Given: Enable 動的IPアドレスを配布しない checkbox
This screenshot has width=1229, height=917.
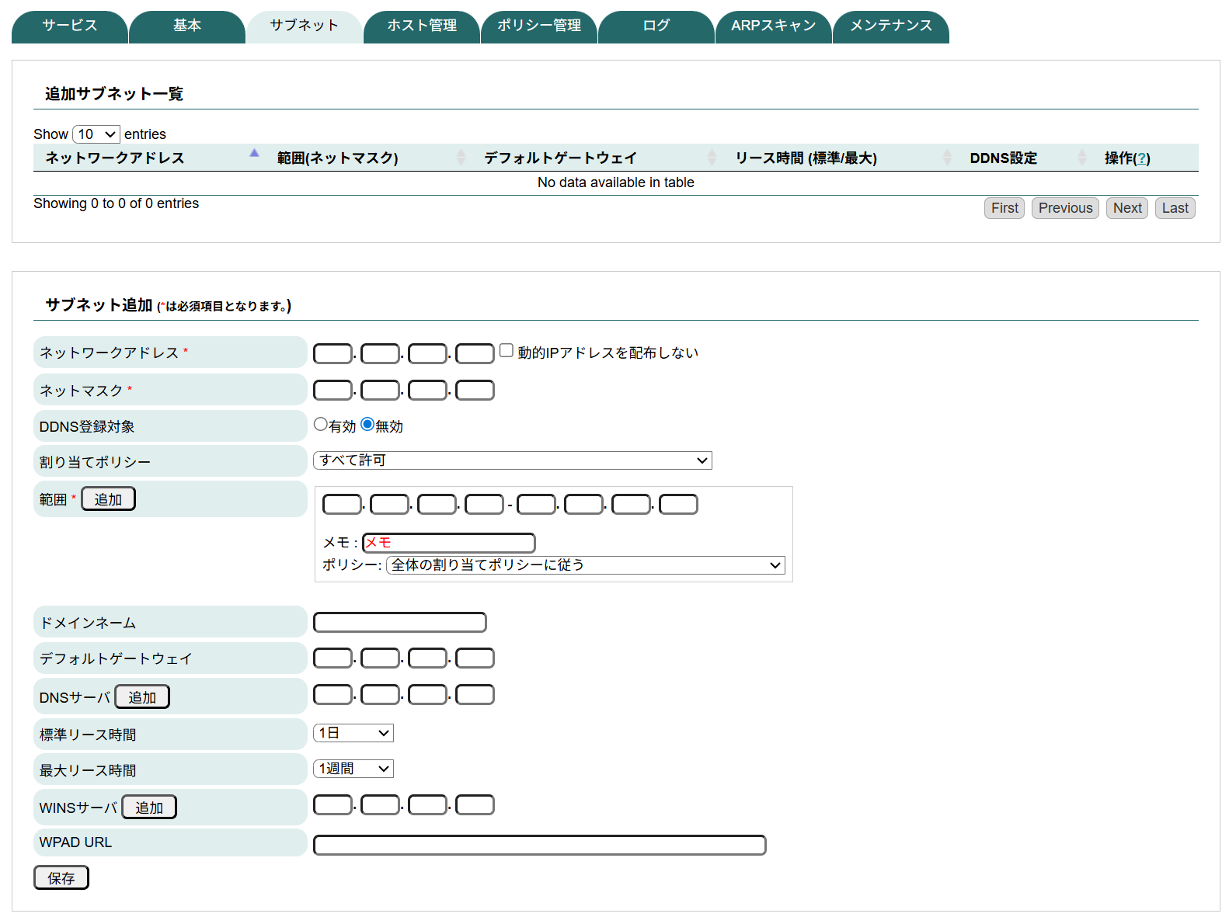Looking at the screenshot, I should 507,351.
